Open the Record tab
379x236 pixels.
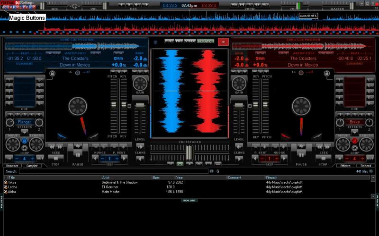tap(366, 166)
